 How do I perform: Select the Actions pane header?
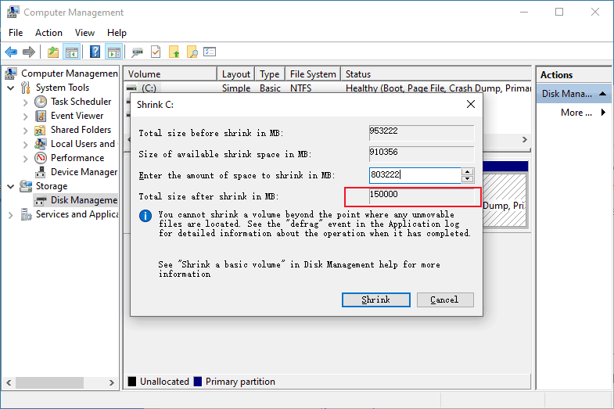574,75
